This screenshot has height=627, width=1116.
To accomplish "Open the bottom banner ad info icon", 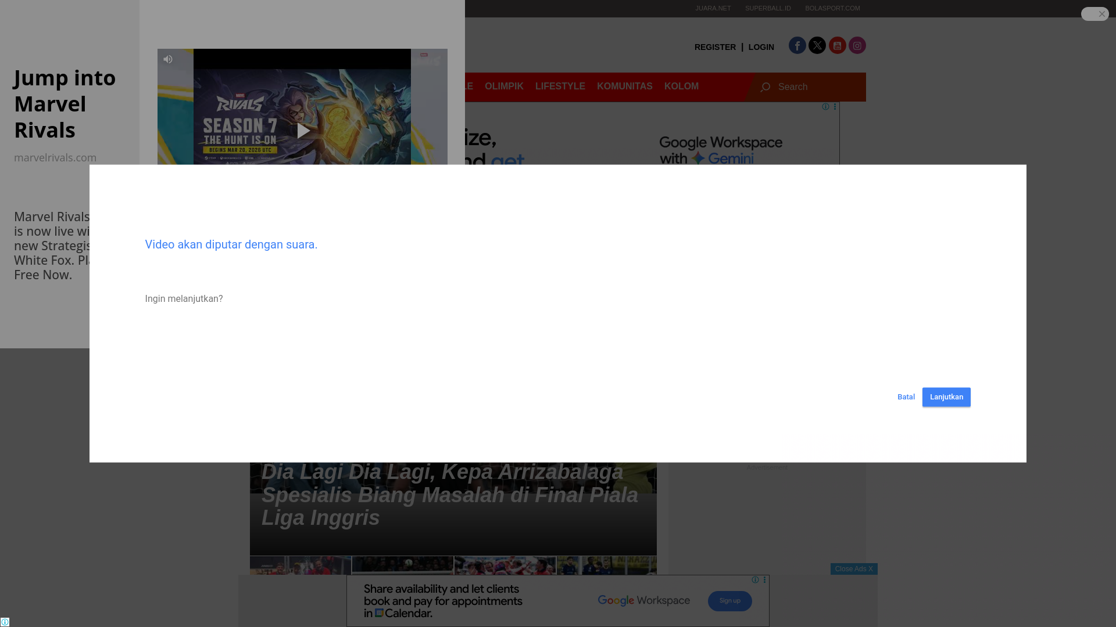I will point(755,580).
